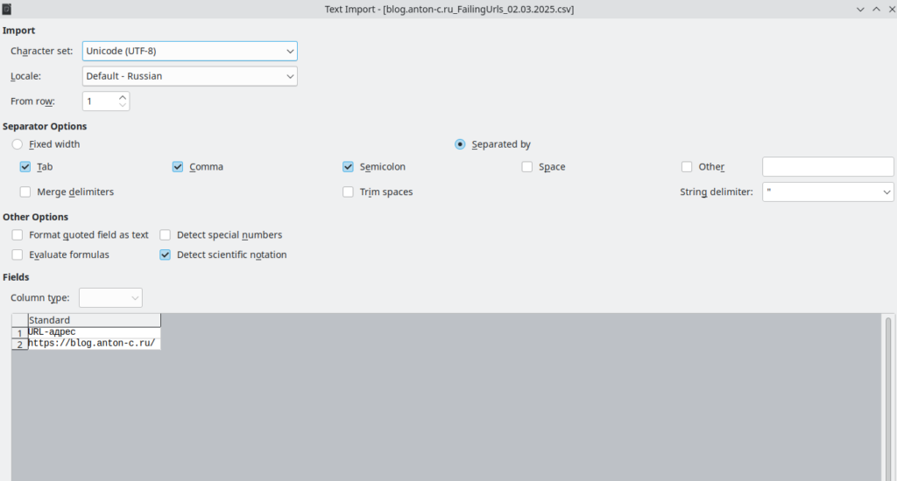Disable the Comma separator checkbox
The height and width of the screenshot is (481, 897).
point(178,167)
